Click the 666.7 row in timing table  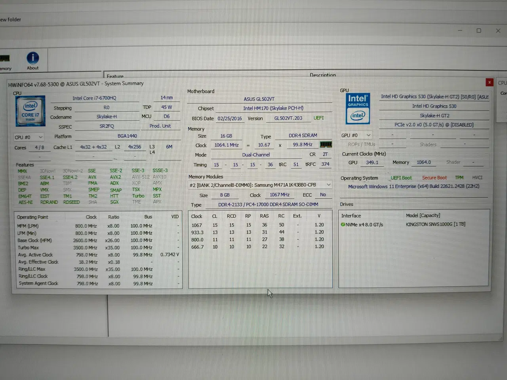coord(259,247)
